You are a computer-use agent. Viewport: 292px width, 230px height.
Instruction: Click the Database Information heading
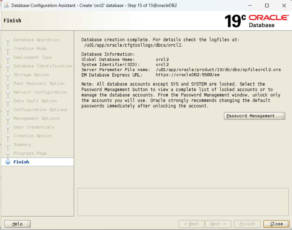click(108, 54)
